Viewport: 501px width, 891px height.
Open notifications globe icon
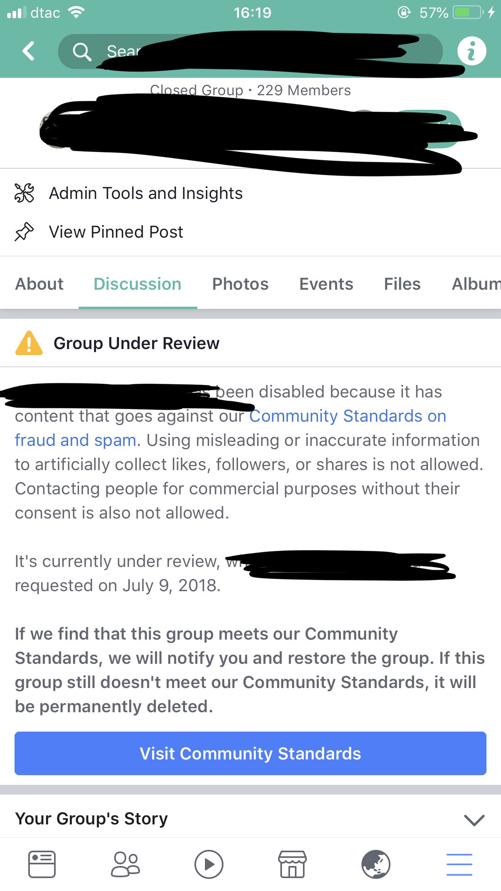(376, 864)
